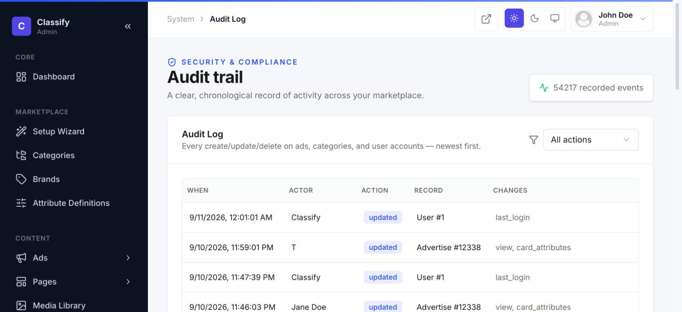
Task: Switch to dark theme moon toggle
Action: [x=535, y=18]
